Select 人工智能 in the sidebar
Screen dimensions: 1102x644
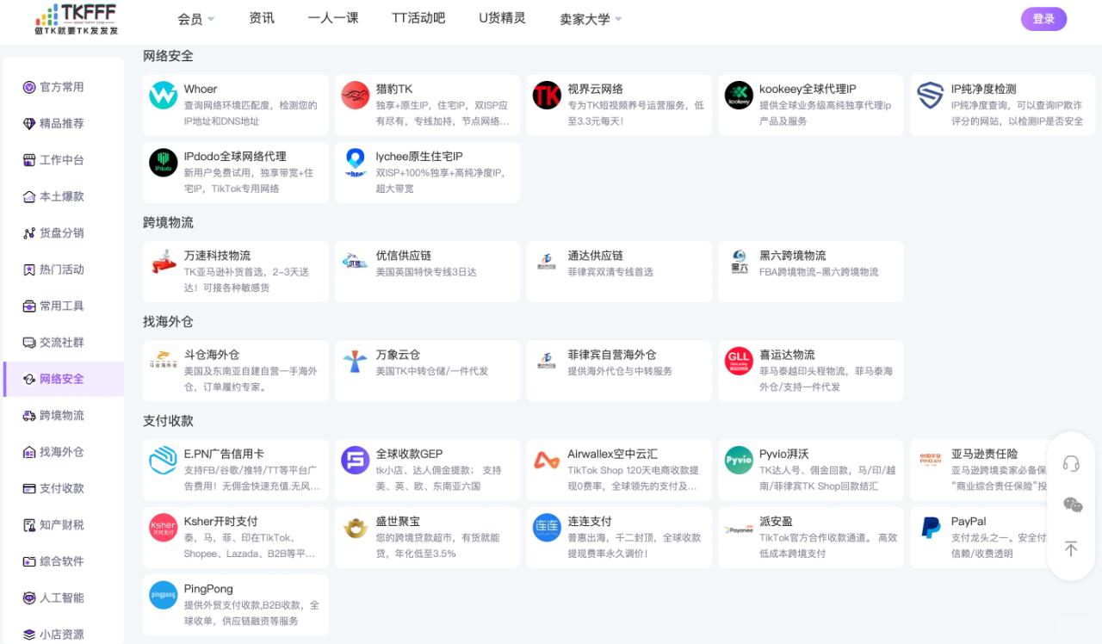coord(64,598)
